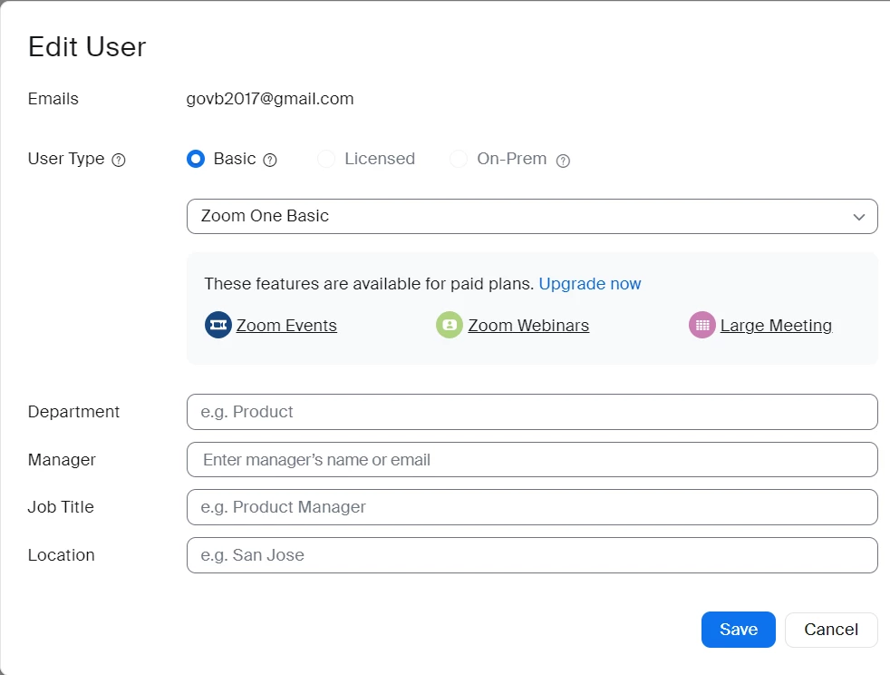Open the Zoom One Basic dropdown
This screenshot has width=890, height=675.
(x=532, y=216)
